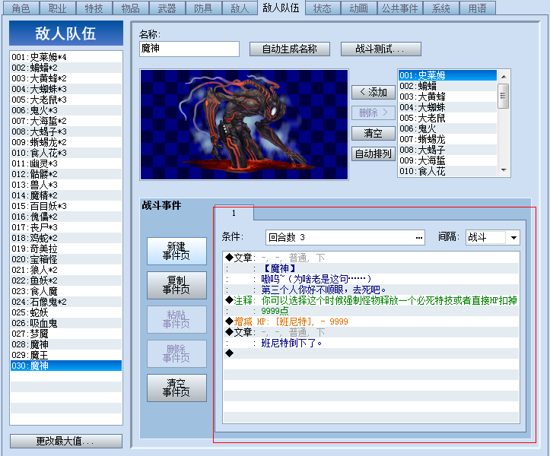This screenshot has width=550, height=456.
Task: Select enemy 002:蝙蝠 in the enemy list
Action: click(447, 86)
